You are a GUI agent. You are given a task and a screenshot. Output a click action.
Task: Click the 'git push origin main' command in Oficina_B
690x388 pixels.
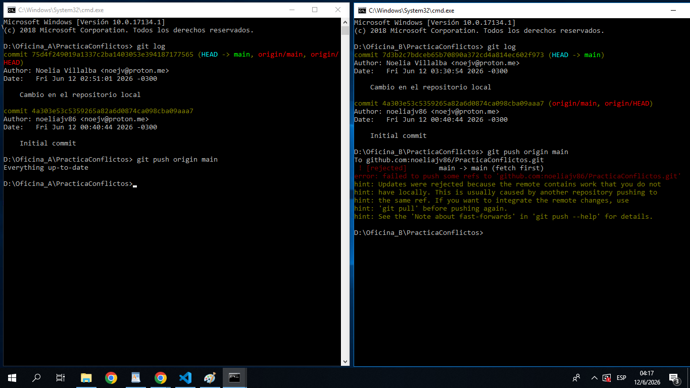(528, 152)
